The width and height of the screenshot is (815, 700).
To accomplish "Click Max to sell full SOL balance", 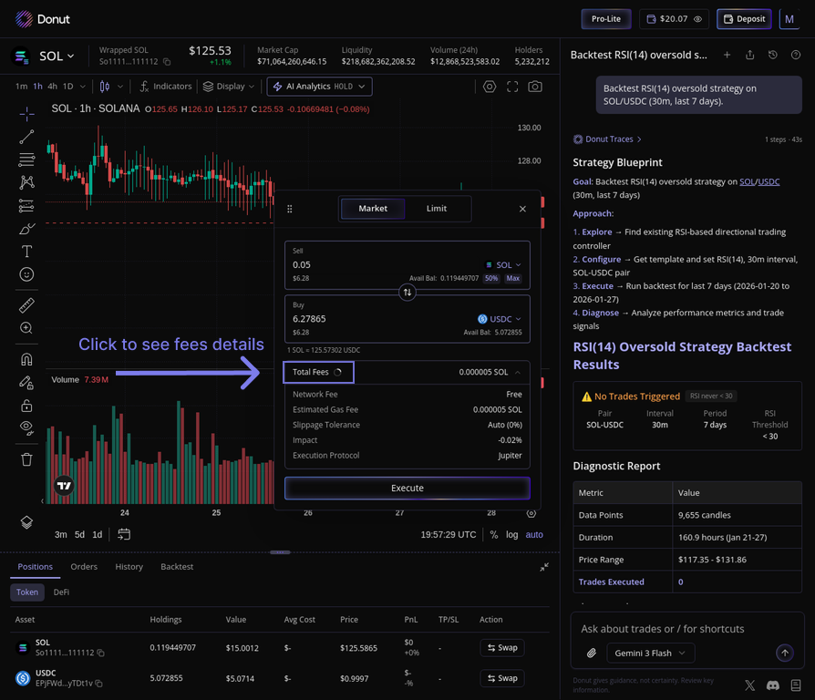I will tap(512, 278).
